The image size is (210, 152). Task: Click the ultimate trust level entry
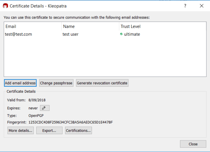pyautogui.click(x=132, y=34)
